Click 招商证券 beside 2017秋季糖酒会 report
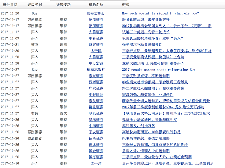The image size is (225, 168). pos(96,26)
